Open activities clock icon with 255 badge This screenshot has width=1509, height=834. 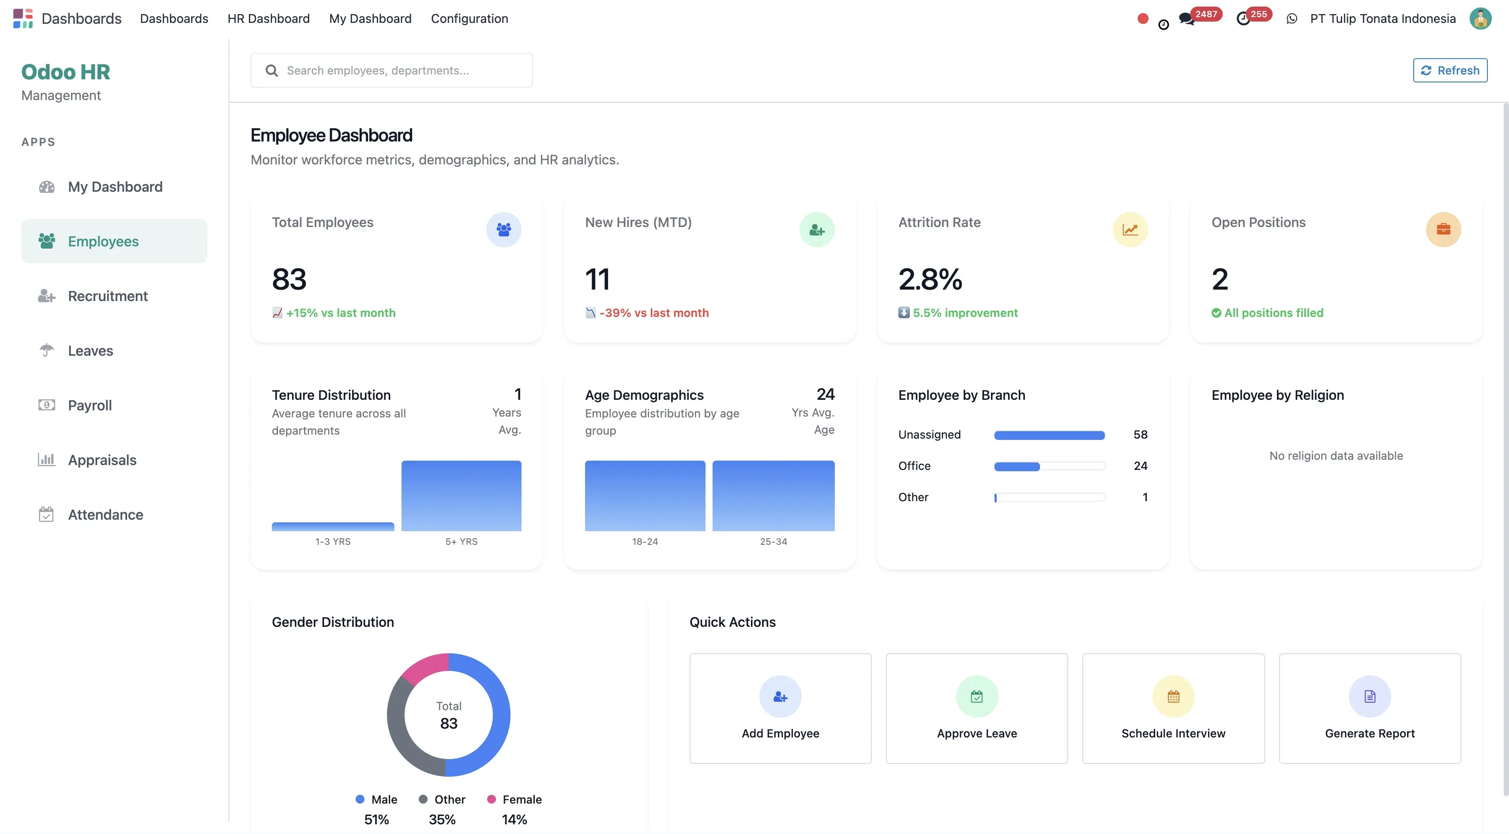[1243, 19]
